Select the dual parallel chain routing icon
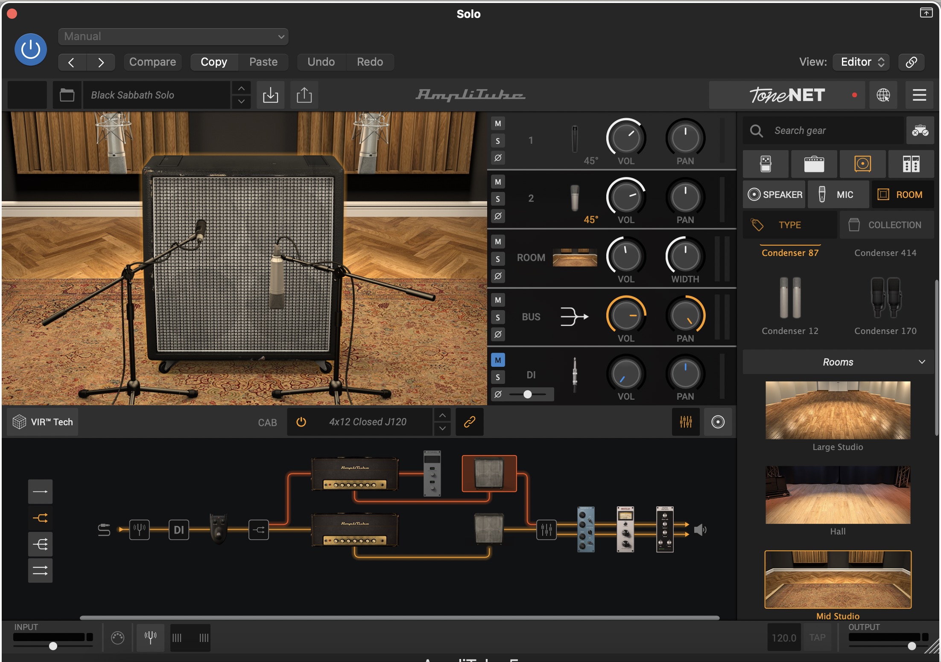Image resolution: width=941 pixels, height=662 pixels. point(41,571)
